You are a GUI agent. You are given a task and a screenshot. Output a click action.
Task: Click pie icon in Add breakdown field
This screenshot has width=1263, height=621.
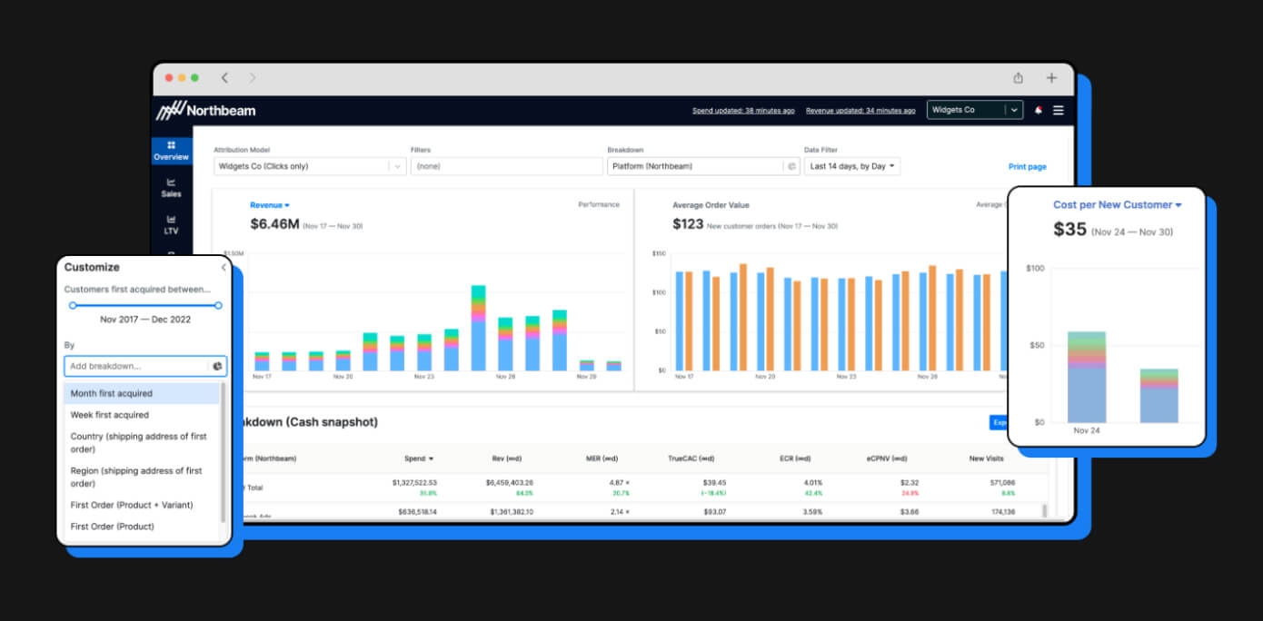(217, 367)
